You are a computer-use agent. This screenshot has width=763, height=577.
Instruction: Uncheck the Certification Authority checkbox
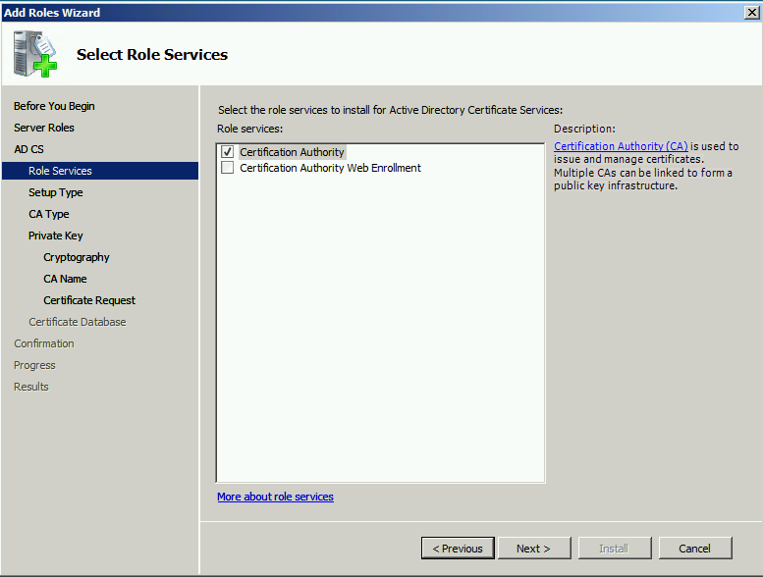click(x=227, y=152)
